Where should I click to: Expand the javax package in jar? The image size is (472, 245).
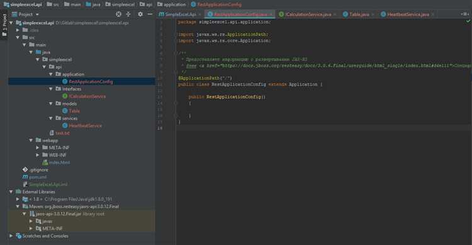click(x=31, y=221)
